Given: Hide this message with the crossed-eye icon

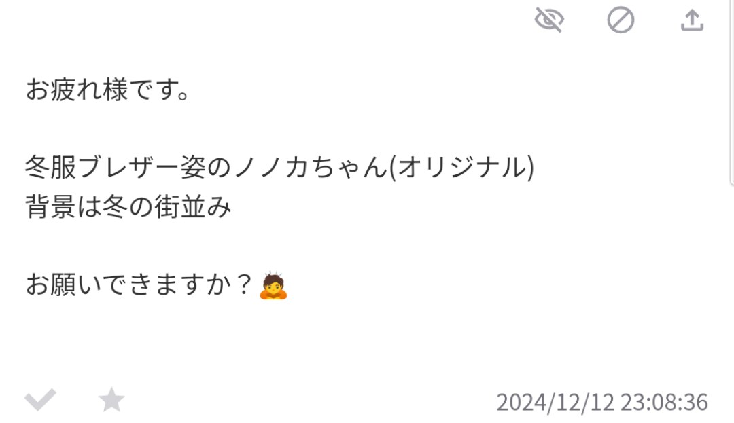Looking at the screenshot, I should (549, 20).
